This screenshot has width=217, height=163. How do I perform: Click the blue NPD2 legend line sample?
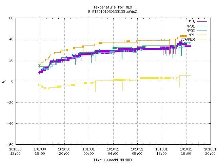click(202, 30)
